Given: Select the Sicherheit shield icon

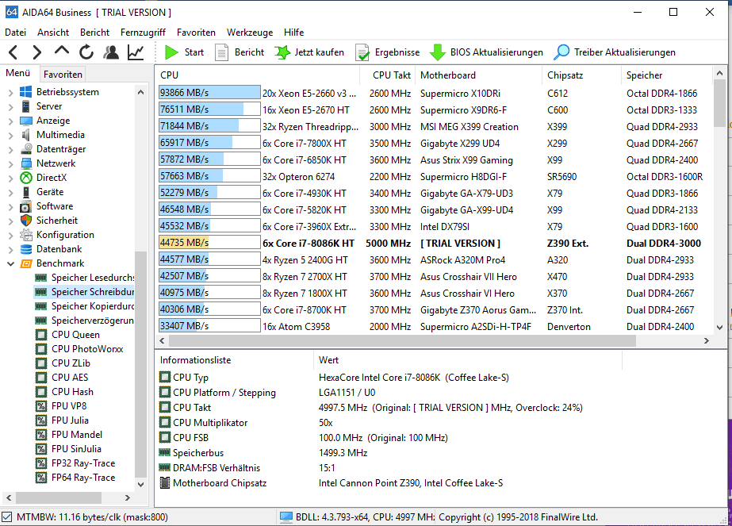Looking at the screenshot, I should tap(25, 221).
